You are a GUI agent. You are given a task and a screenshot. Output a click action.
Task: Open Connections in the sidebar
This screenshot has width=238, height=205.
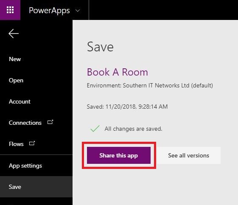click(25, 123)
